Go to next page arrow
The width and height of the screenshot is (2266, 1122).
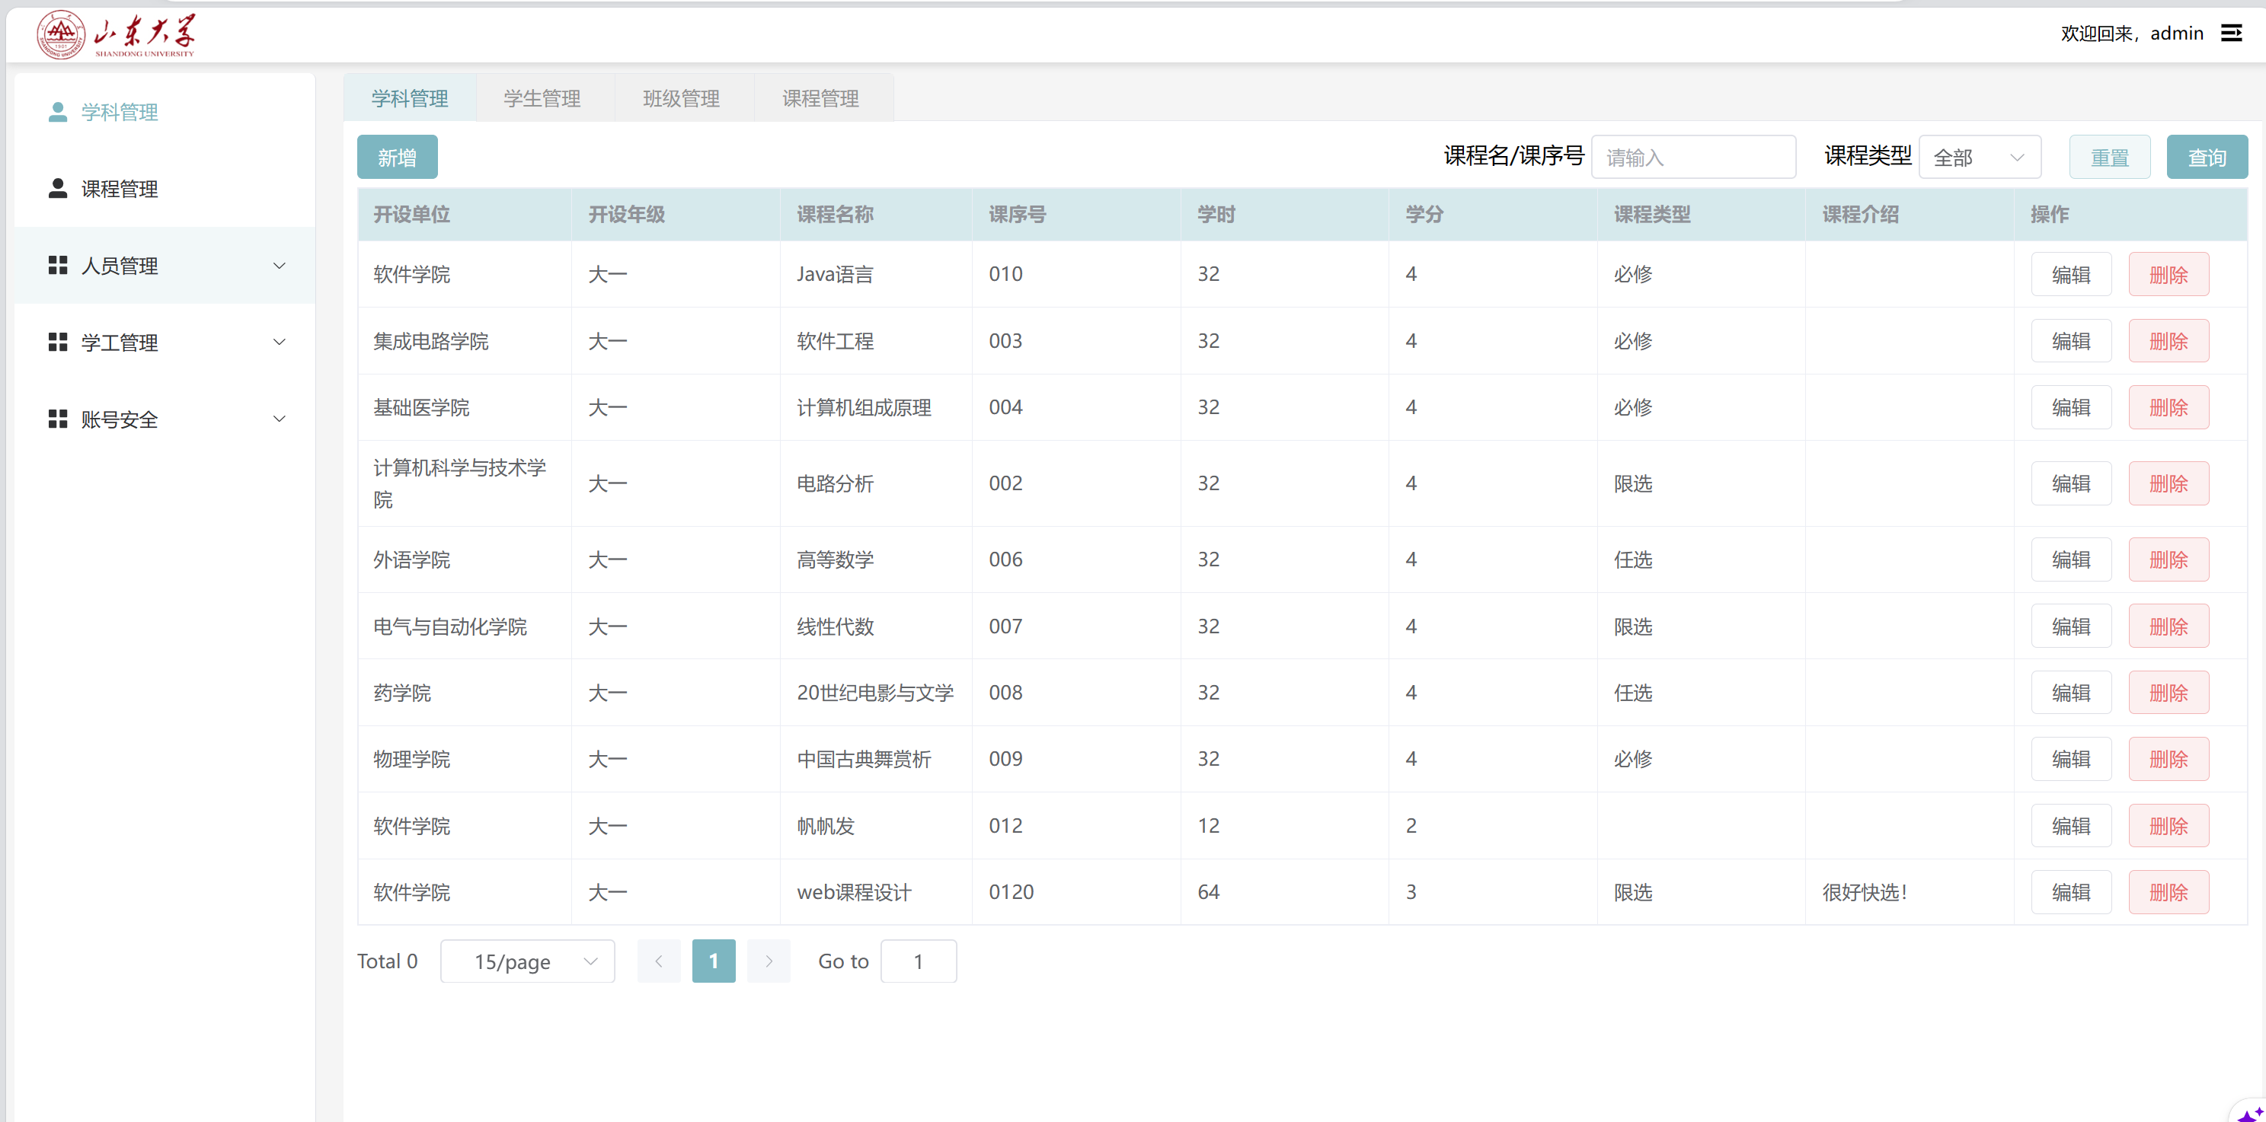tap(769, 961)
